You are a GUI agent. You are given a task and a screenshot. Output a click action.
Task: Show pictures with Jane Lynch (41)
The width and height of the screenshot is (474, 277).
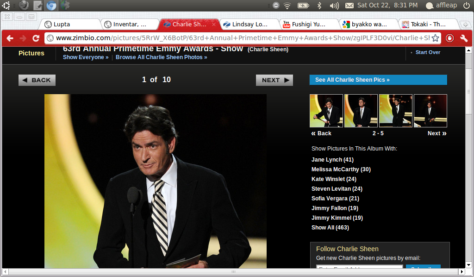tap(332, 160)
